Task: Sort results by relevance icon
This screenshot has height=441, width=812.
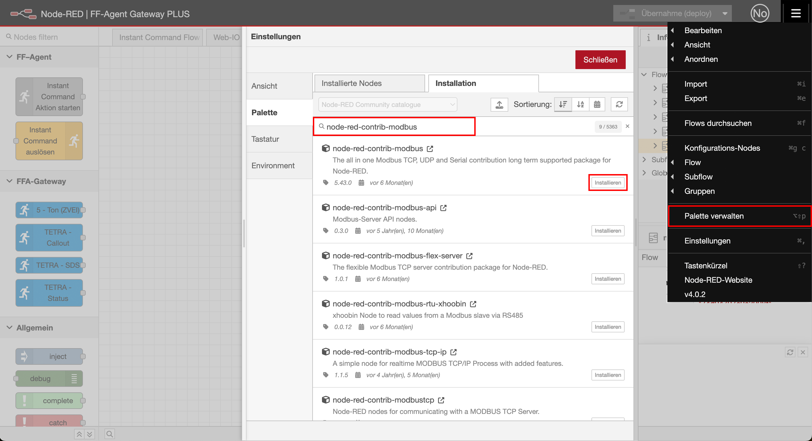Action: click(x=563, y=104)
